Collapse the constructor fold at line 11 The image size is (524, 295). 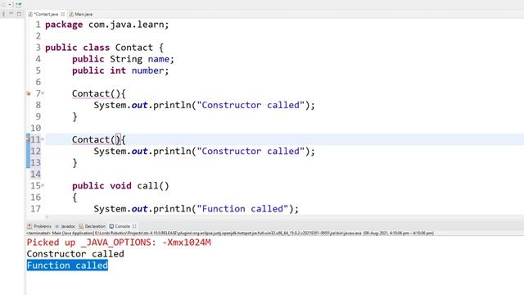click(x=43, y=139)
